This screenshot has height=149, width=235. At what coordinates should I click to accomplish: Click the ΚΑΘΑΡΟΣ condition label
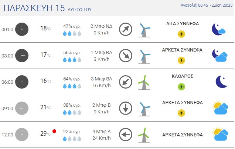click(x=183, y=76)
